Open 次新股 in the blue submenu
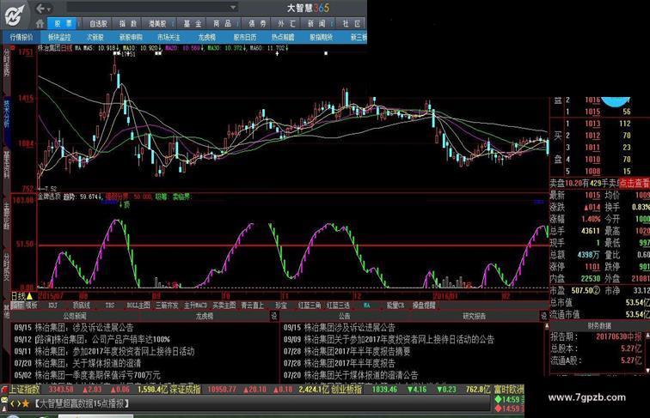The height and width of the screenshot is (418, 650). pos(95,37)
